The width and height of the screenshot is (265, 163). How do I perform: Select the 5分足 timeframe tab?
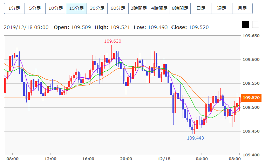[x=35, y=8]
